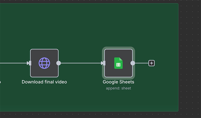The height and width of the screenshot is (118, 201).
Task: Select the connection line entering Download final video
Action: coord(13,63)
